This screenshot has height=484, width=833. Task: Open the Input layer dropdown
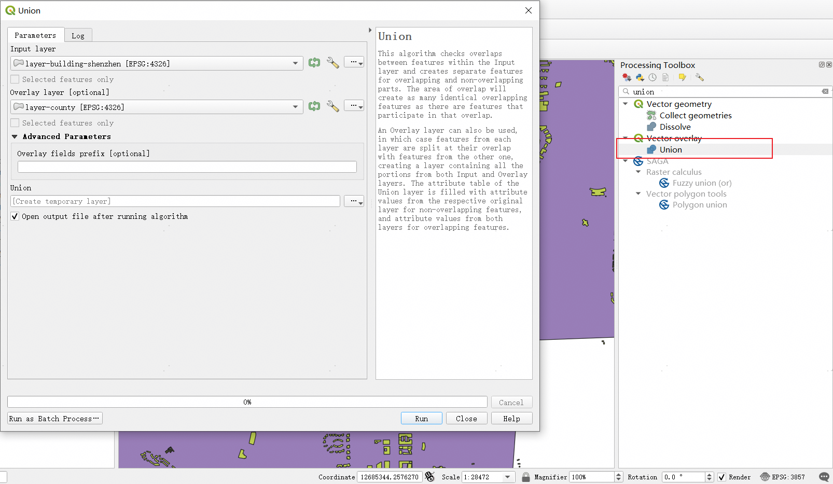295,63
